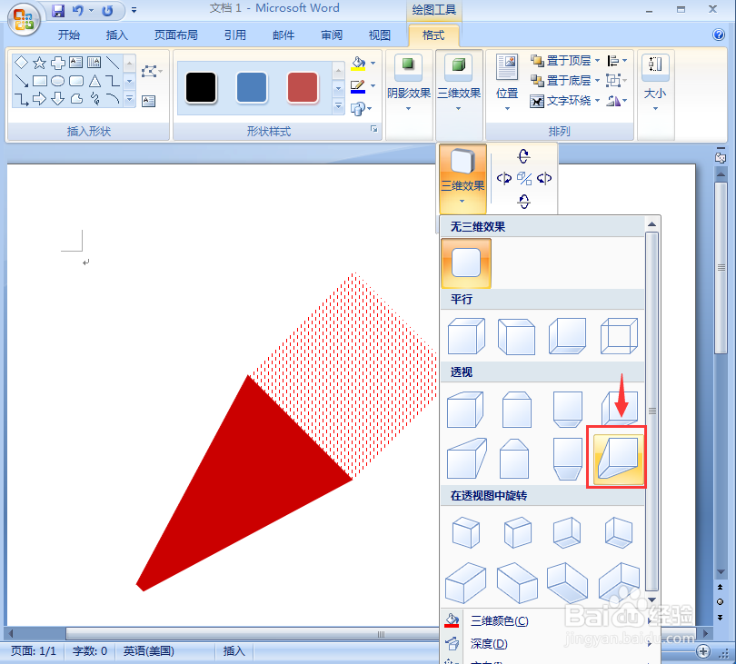Redo the last action
Image resolution: width=736 pixels, height=664 pixels.
pyautogui.click(x=107, y=10)
